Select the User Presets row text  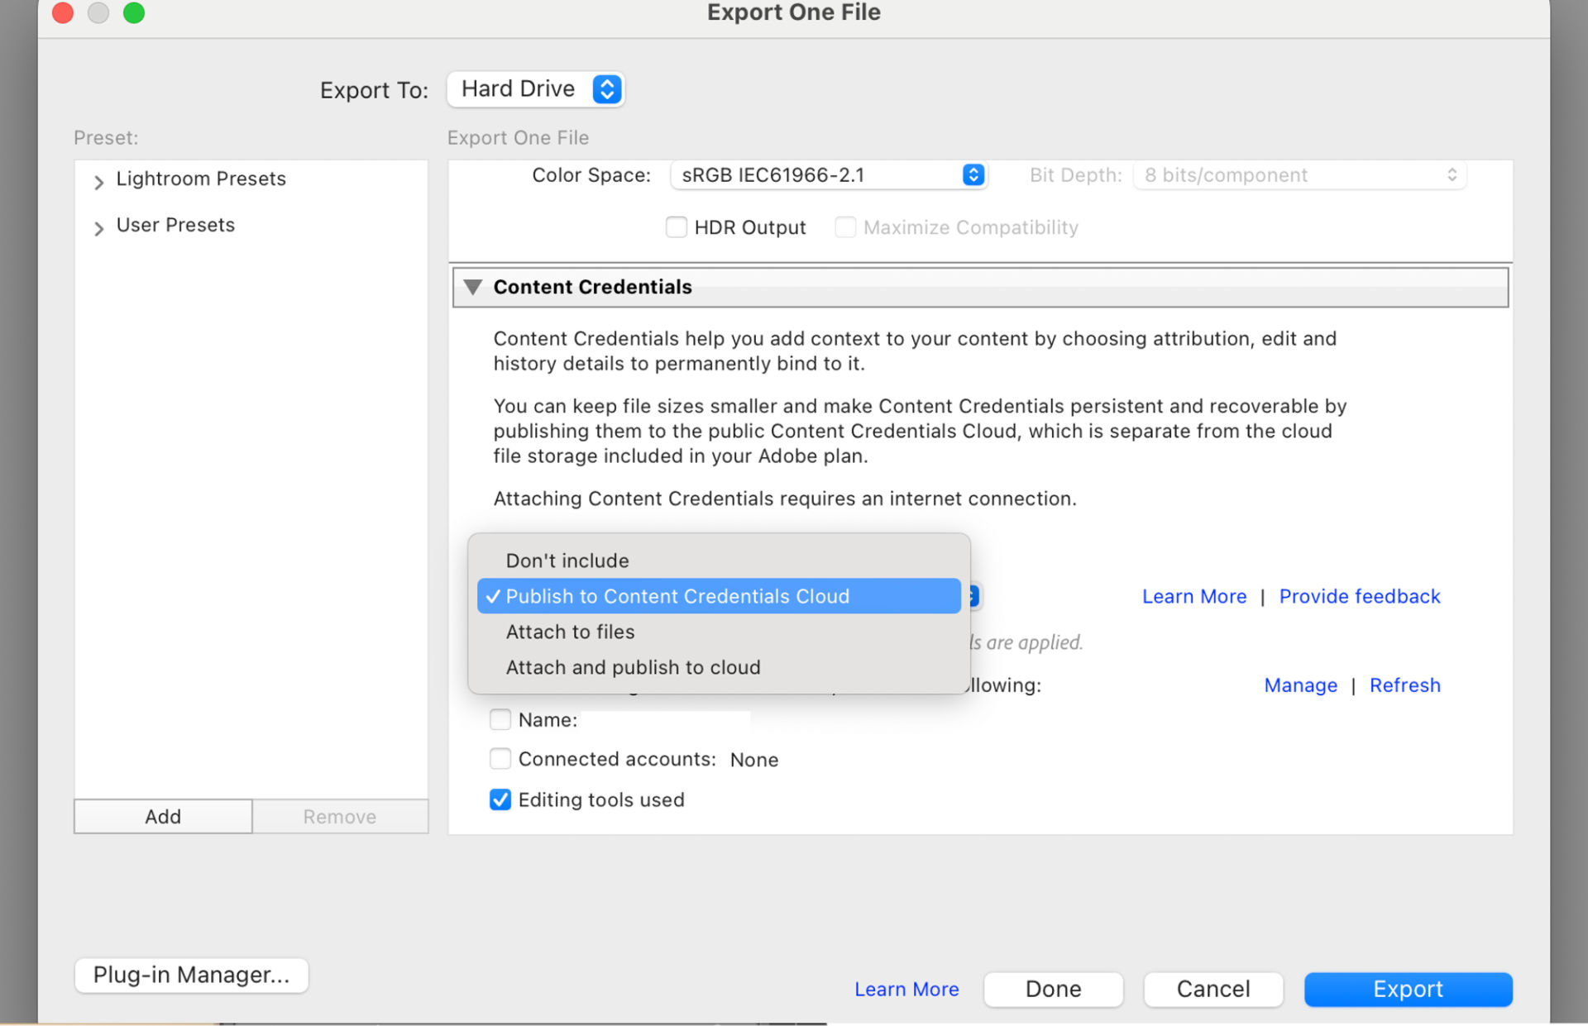point(175,225)
